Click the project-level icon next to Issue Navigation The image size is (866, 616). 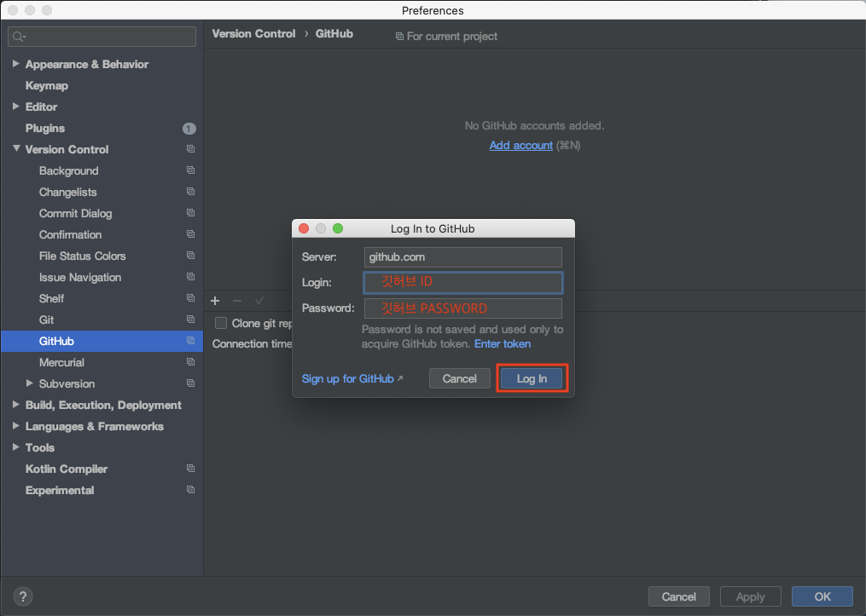point(190,277)
